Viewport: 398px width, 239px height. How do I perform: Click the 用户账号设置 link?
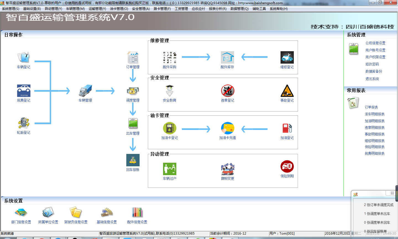375,50
